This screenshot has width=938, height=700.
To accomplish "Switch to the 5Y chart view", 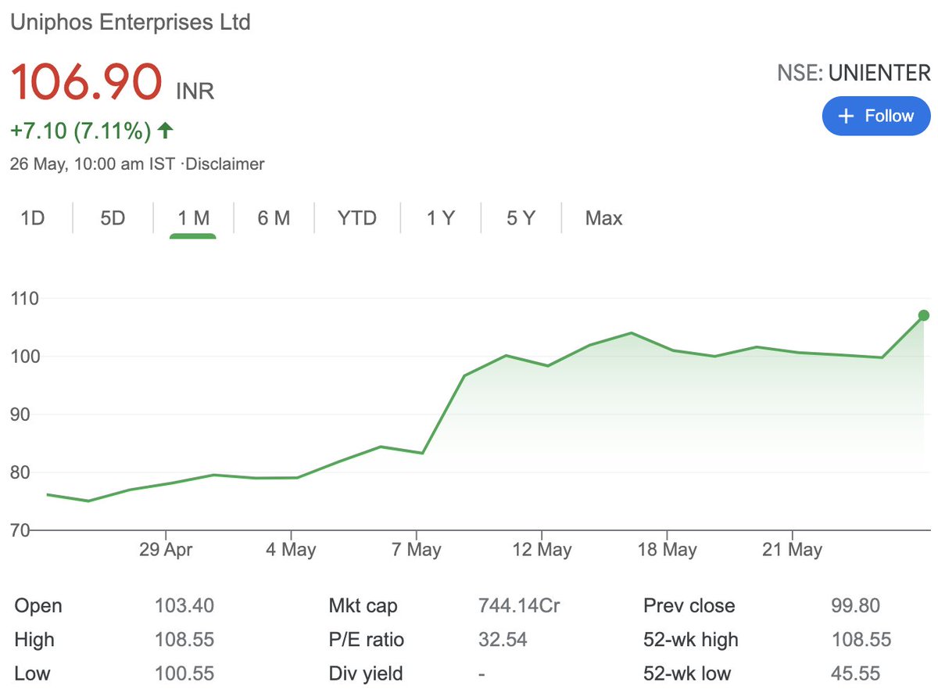I will [x=521, y=218].
